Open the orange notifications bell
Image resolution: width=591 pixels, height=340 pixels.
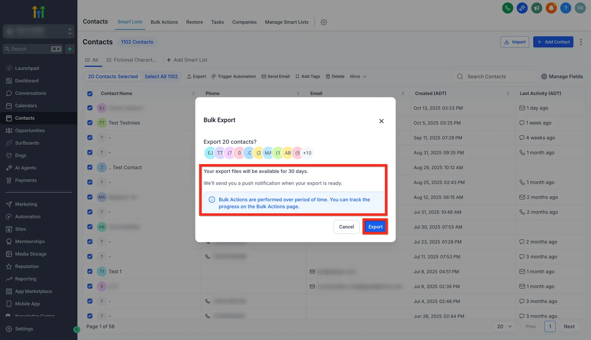(551, 8)
